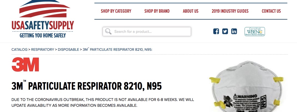
Task: Open the Disposable breadcrumb link
Action: point(68,50)
